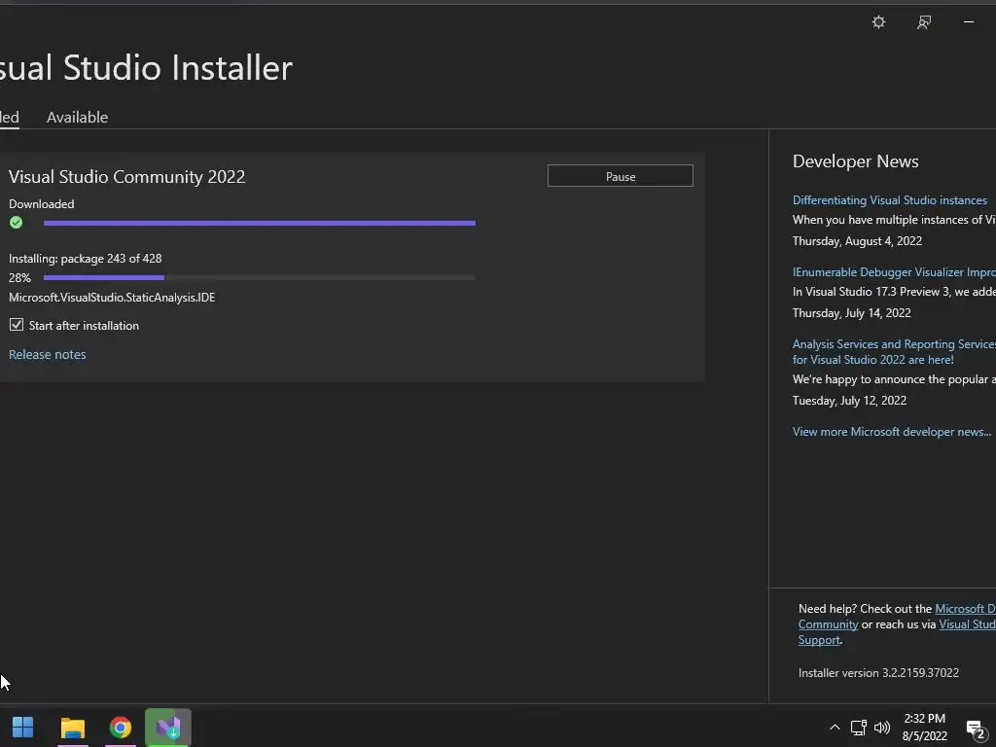Select Visual Studio Installer taskbar icon
996x747 pixels.
tap(167, 728)
